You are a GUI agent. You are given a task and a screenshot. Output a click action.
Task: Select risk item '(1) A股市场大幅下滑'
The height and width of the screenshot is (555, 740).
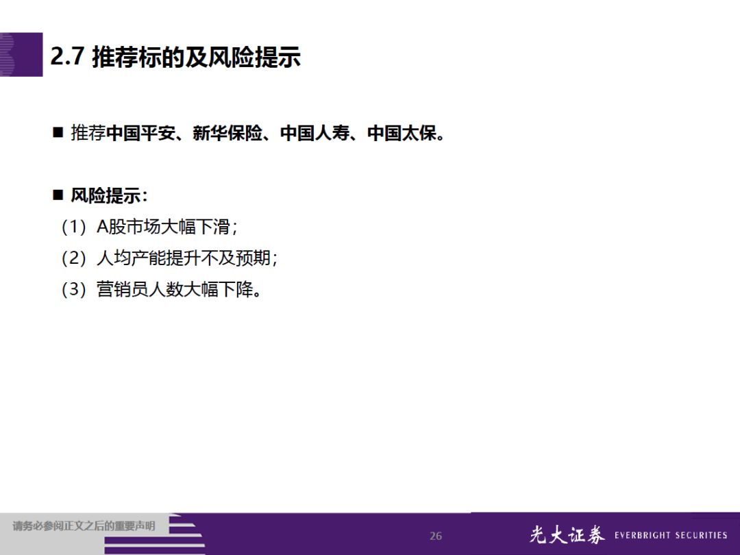coord(149,227)
